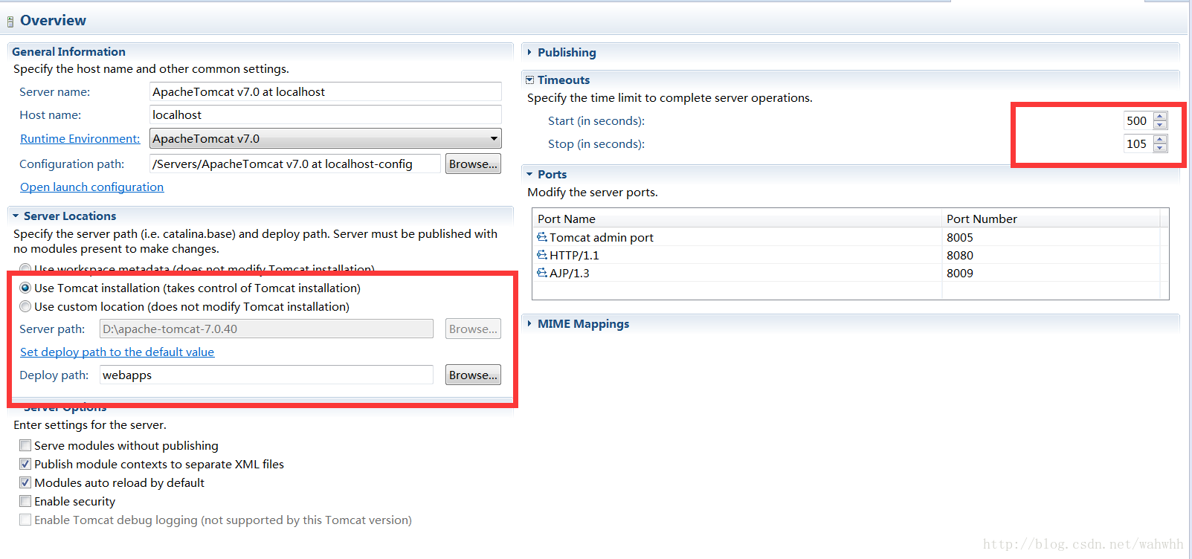Click disabled Browse next to Server path
The image size is (1192, 559).
473,329
